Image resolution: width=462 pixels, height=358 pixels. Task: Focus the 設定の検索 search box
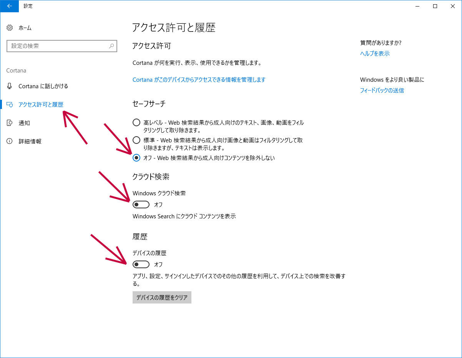[x=61, y=46]
